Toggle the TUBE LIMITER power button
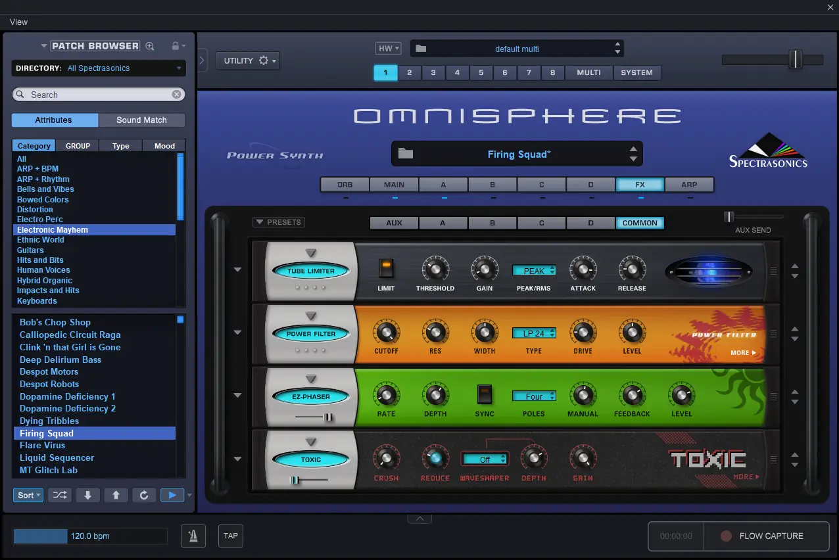Viewport: 839px width, 560px height. tap(311, 271)
